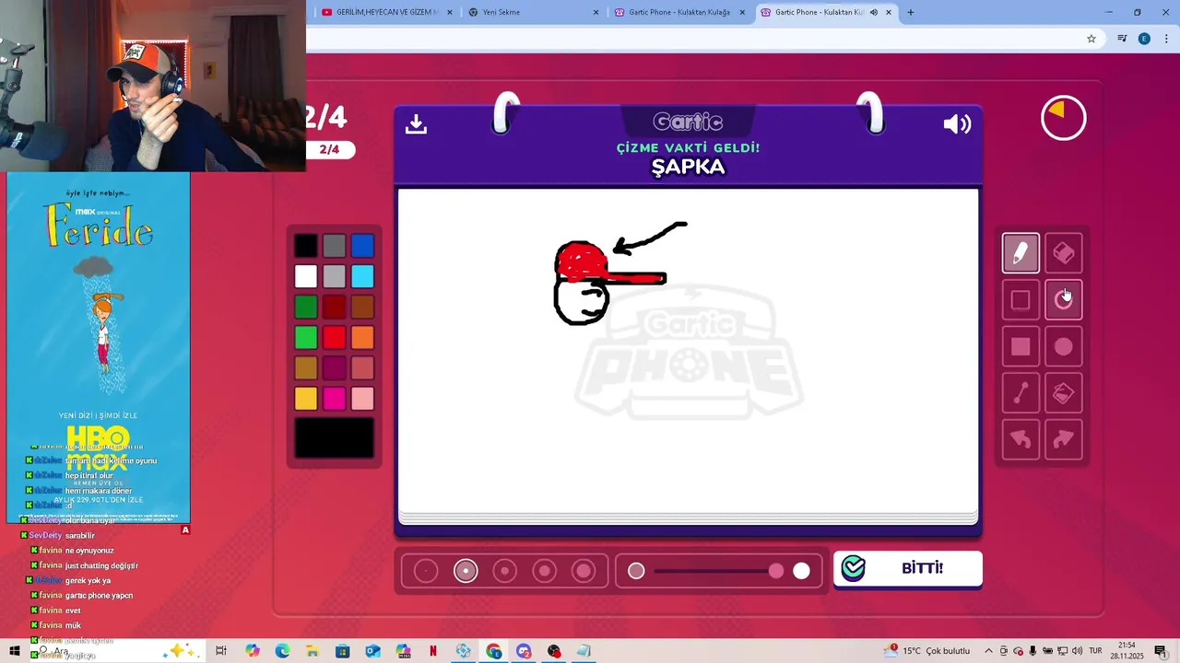Pick the hot pink color swatch
The width and height of the screenshot is (1180, 663).
click(x=335, y=398)
